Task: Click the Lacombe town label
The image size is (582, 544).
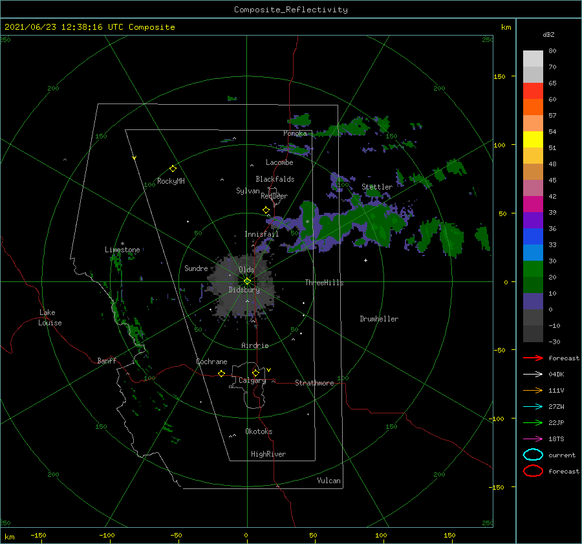Action: [279, 162]
